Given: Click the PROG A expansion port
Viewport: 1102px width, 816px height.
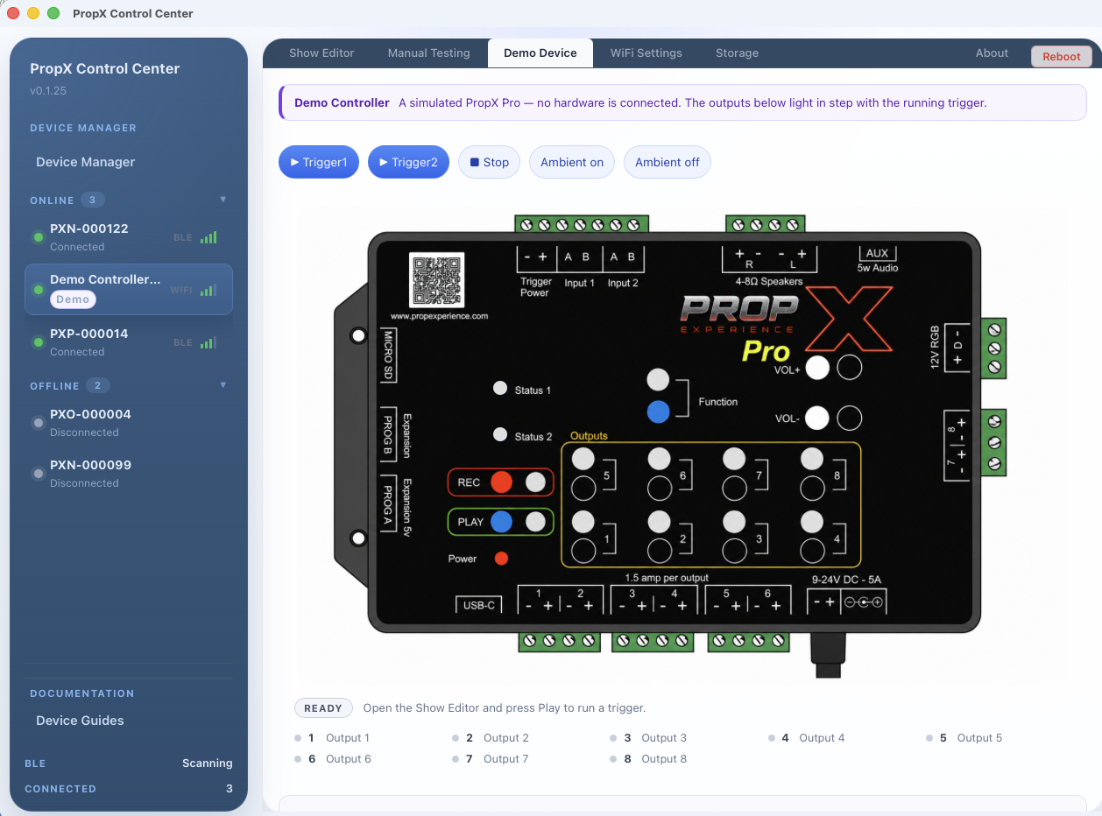Looking at the screenshot, I should click(x=387, y=503).
